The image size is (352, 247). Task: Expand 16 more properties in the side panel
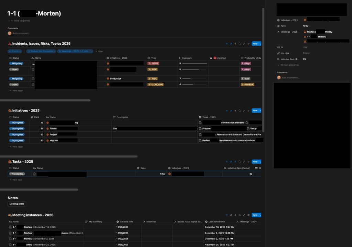[x=289, y=65]
